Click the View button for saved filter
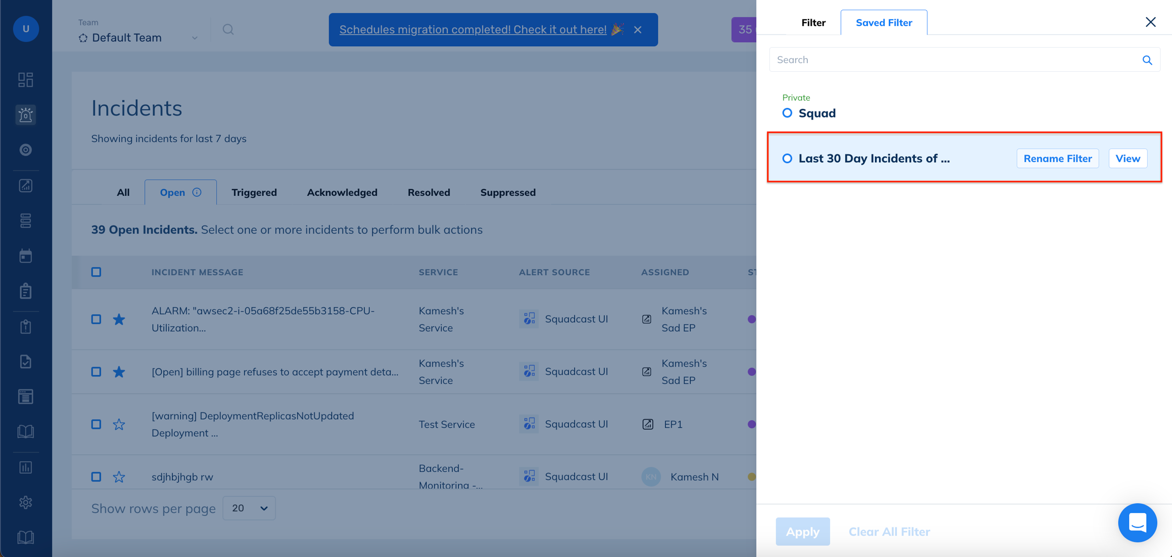The width and height of the screenshot is (1172, 557). 1128,158
